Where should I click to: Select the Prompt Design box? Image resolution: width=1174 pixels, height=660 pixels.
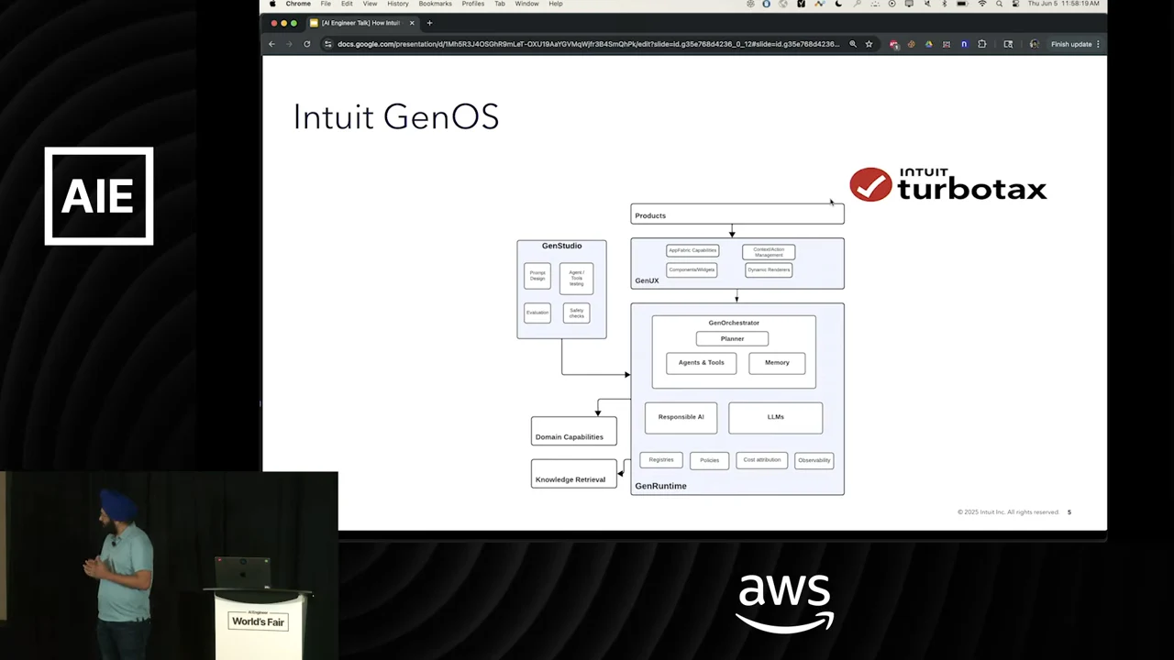point(537,276)
